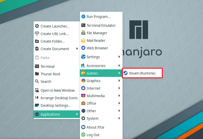This screenshot has height=139, width=203.
Task: Expand the Games submenu arrow
Action: 119,73
